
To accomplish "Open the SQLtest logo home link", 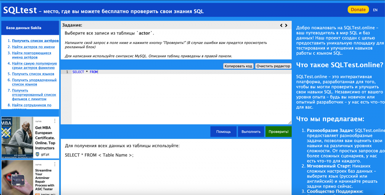I will [20, 10].
